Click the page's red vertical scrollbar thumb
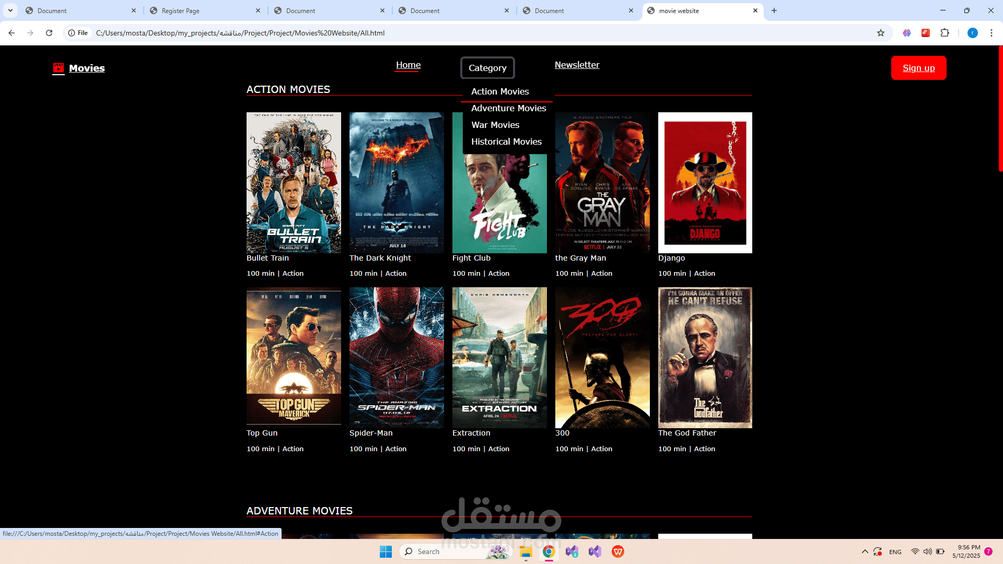The height and width of the screenshot is (564, 1003). [x=1000, y=109]
